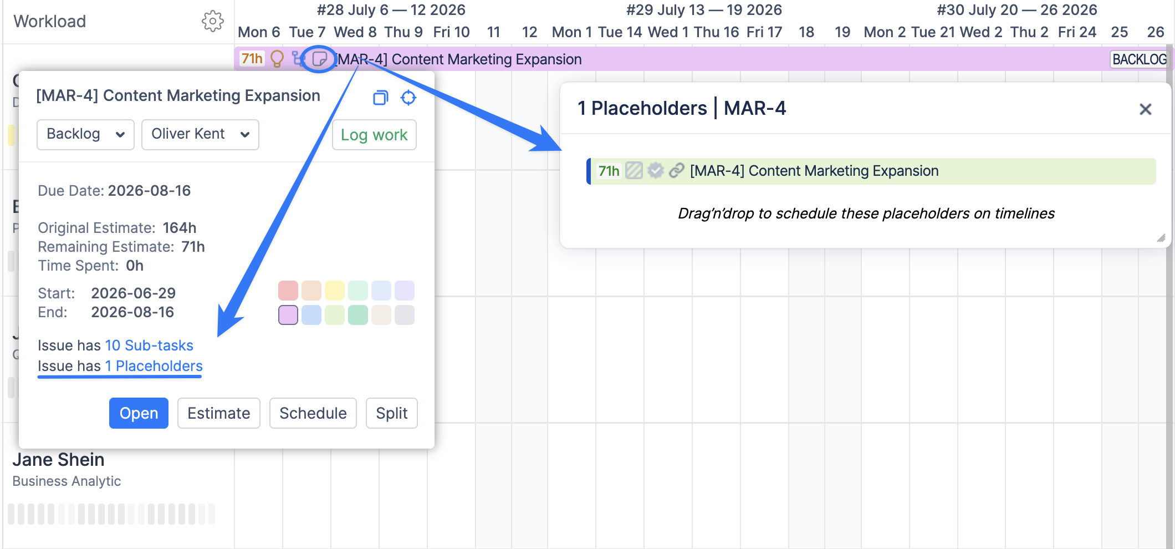This screenshot has height=549, width=1175.
Task: Click Jane Shein's workload capacity bar
Action: click(x=111, y=514)
